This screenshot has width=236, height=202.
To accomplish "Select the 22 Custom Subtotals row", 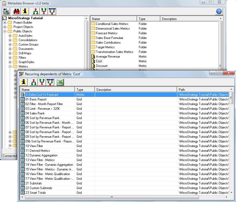I will pos(125,188).
